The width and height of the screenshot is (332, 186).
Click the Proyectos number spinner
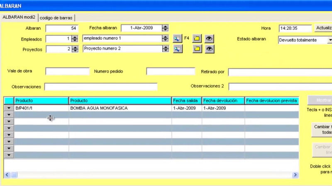click(75, 49)
